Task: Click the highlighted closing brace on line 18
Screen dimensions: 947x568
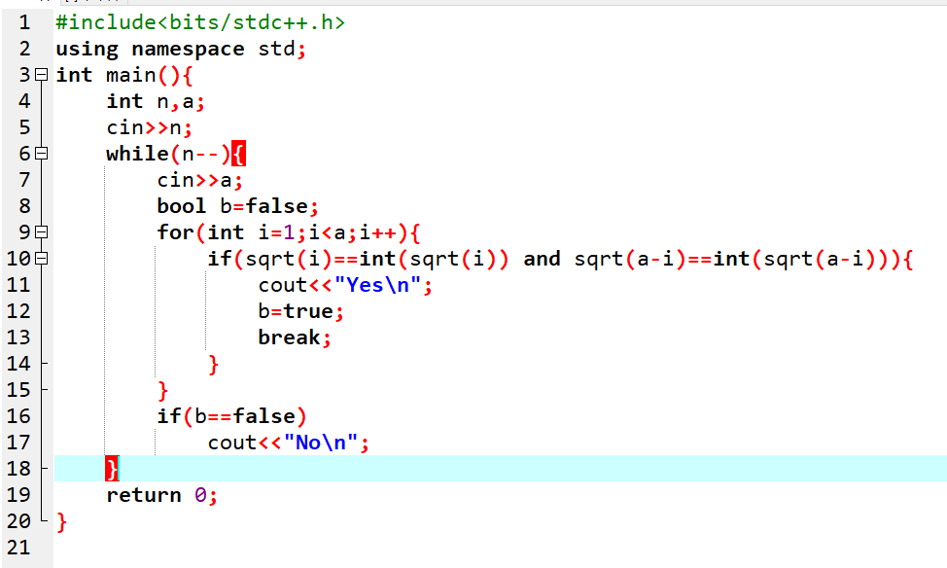Action: tap(112, 469)
